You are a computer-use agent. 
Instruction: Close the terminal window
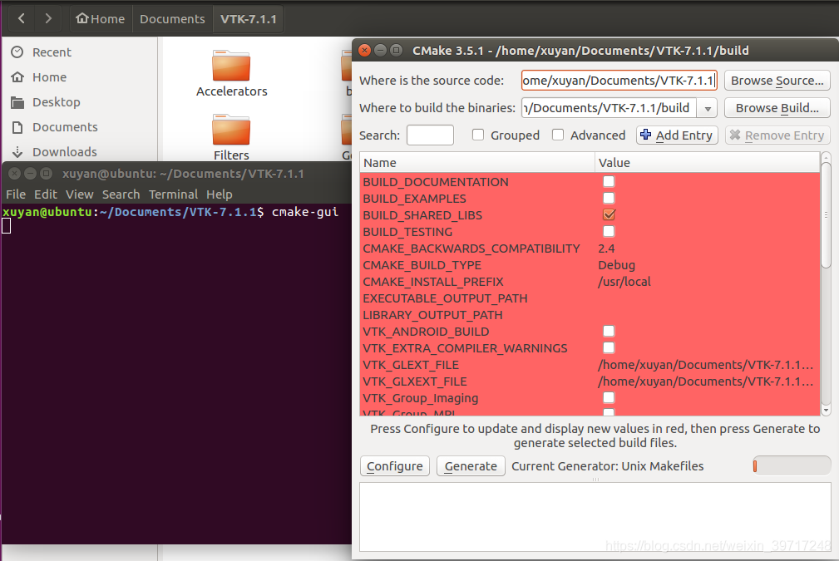[15, 173]
